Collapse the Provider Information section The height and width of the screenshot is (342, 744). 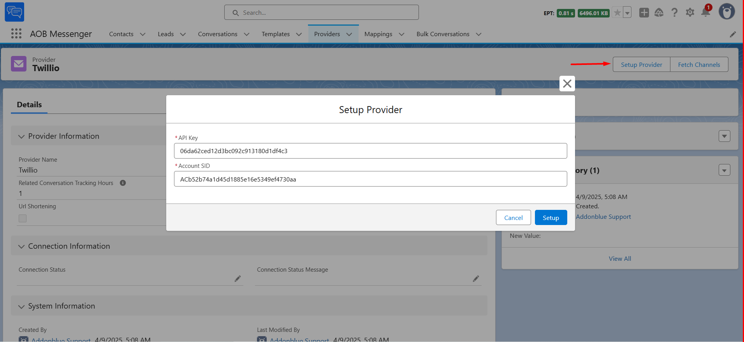click(21, 136)
